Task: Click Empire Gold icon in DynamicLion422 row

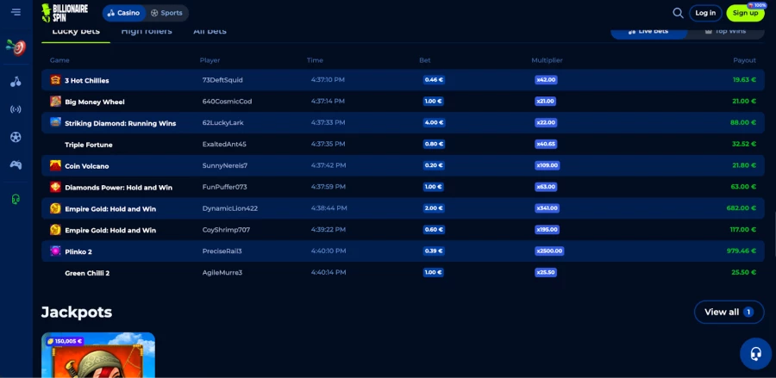Action: [55, 208]
